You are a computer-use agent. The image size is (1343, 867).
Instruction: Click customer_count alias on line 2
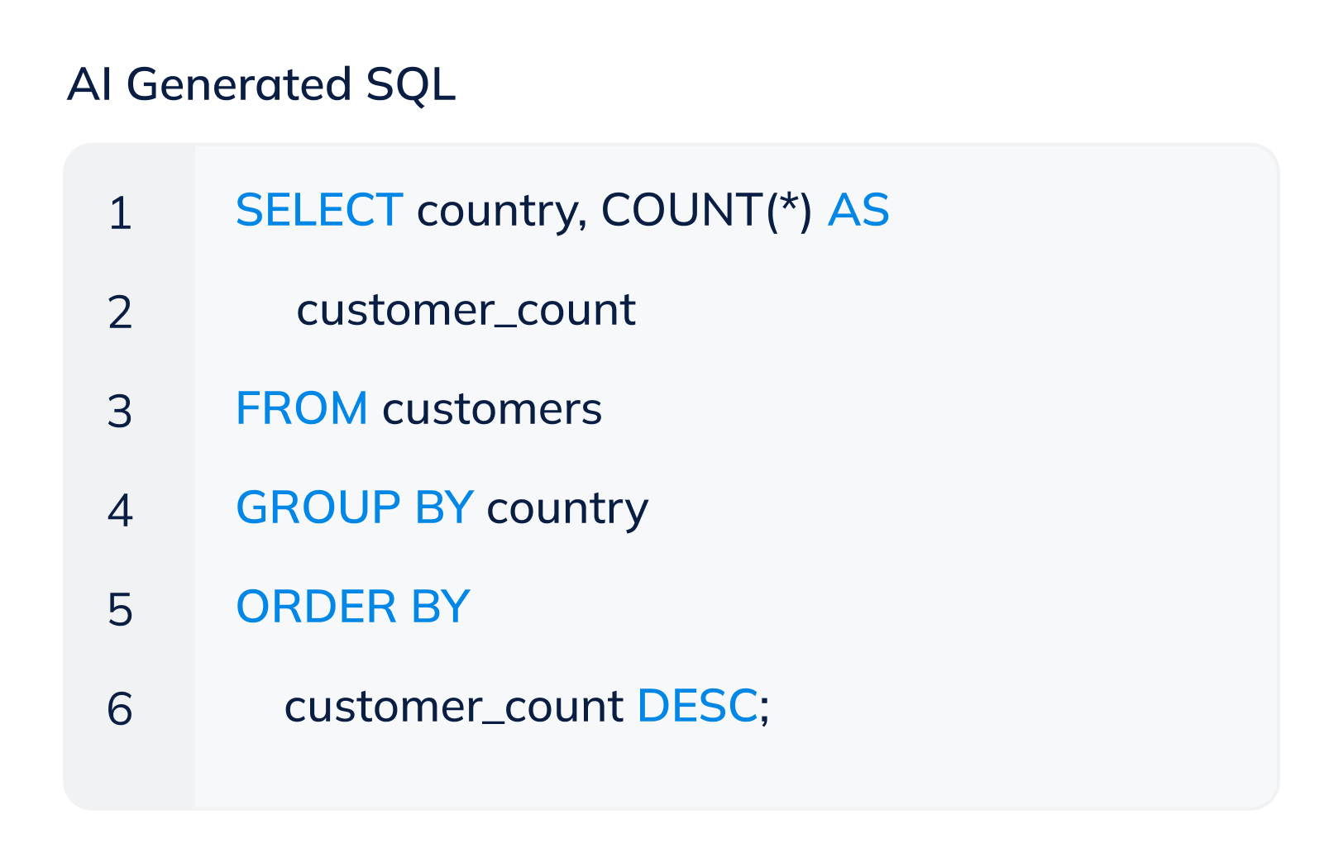466,311
